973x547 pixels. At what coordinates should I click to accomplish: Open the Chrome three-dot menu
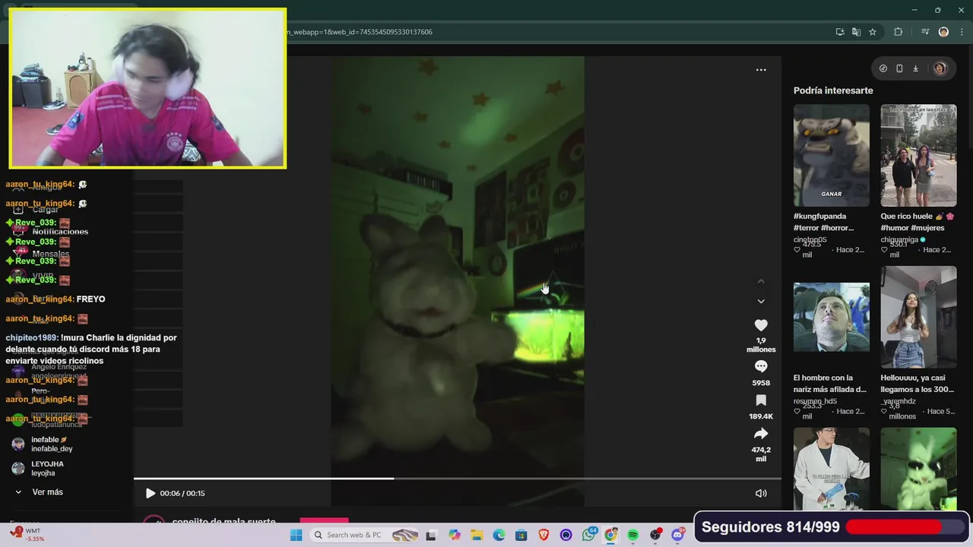click(961, 32)
